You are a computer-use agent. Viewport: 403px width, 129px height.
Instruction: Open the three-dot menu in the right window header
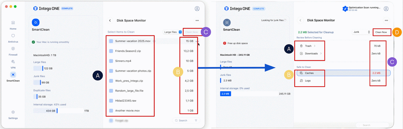tap(386, 20)
